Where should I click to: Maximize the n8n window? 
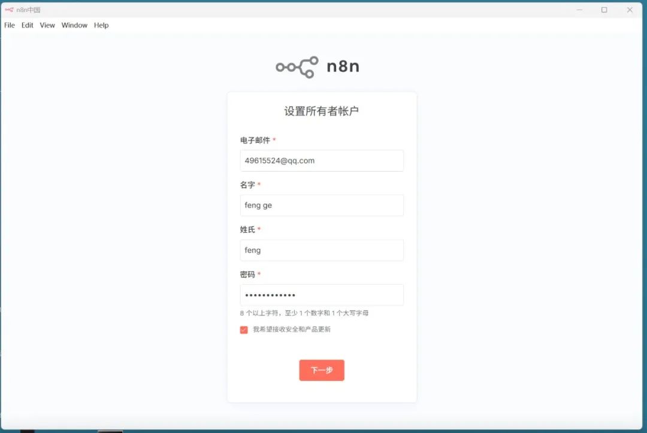[x=604, y=10]
